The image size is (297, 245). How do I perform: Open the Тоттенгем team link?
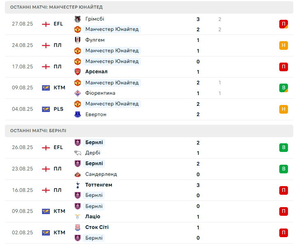click(x=98, y=185)
